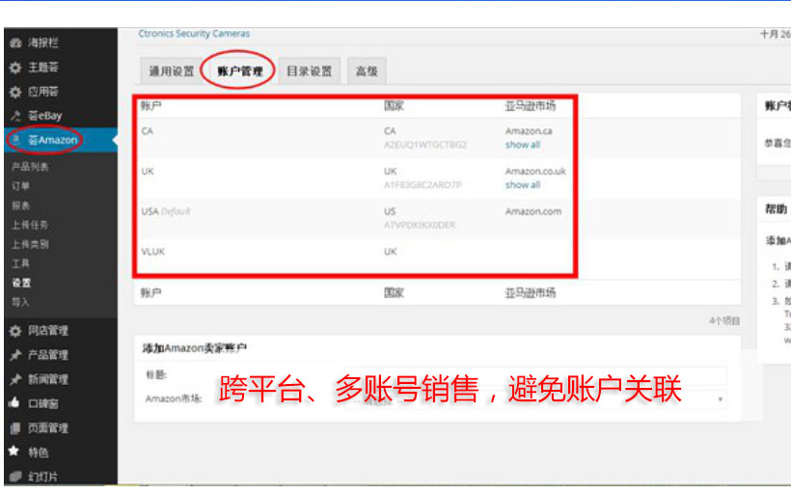The image size is (791, 494).
Task: Click show all under Amazon.co.uk
Action: tap(522, 184)
